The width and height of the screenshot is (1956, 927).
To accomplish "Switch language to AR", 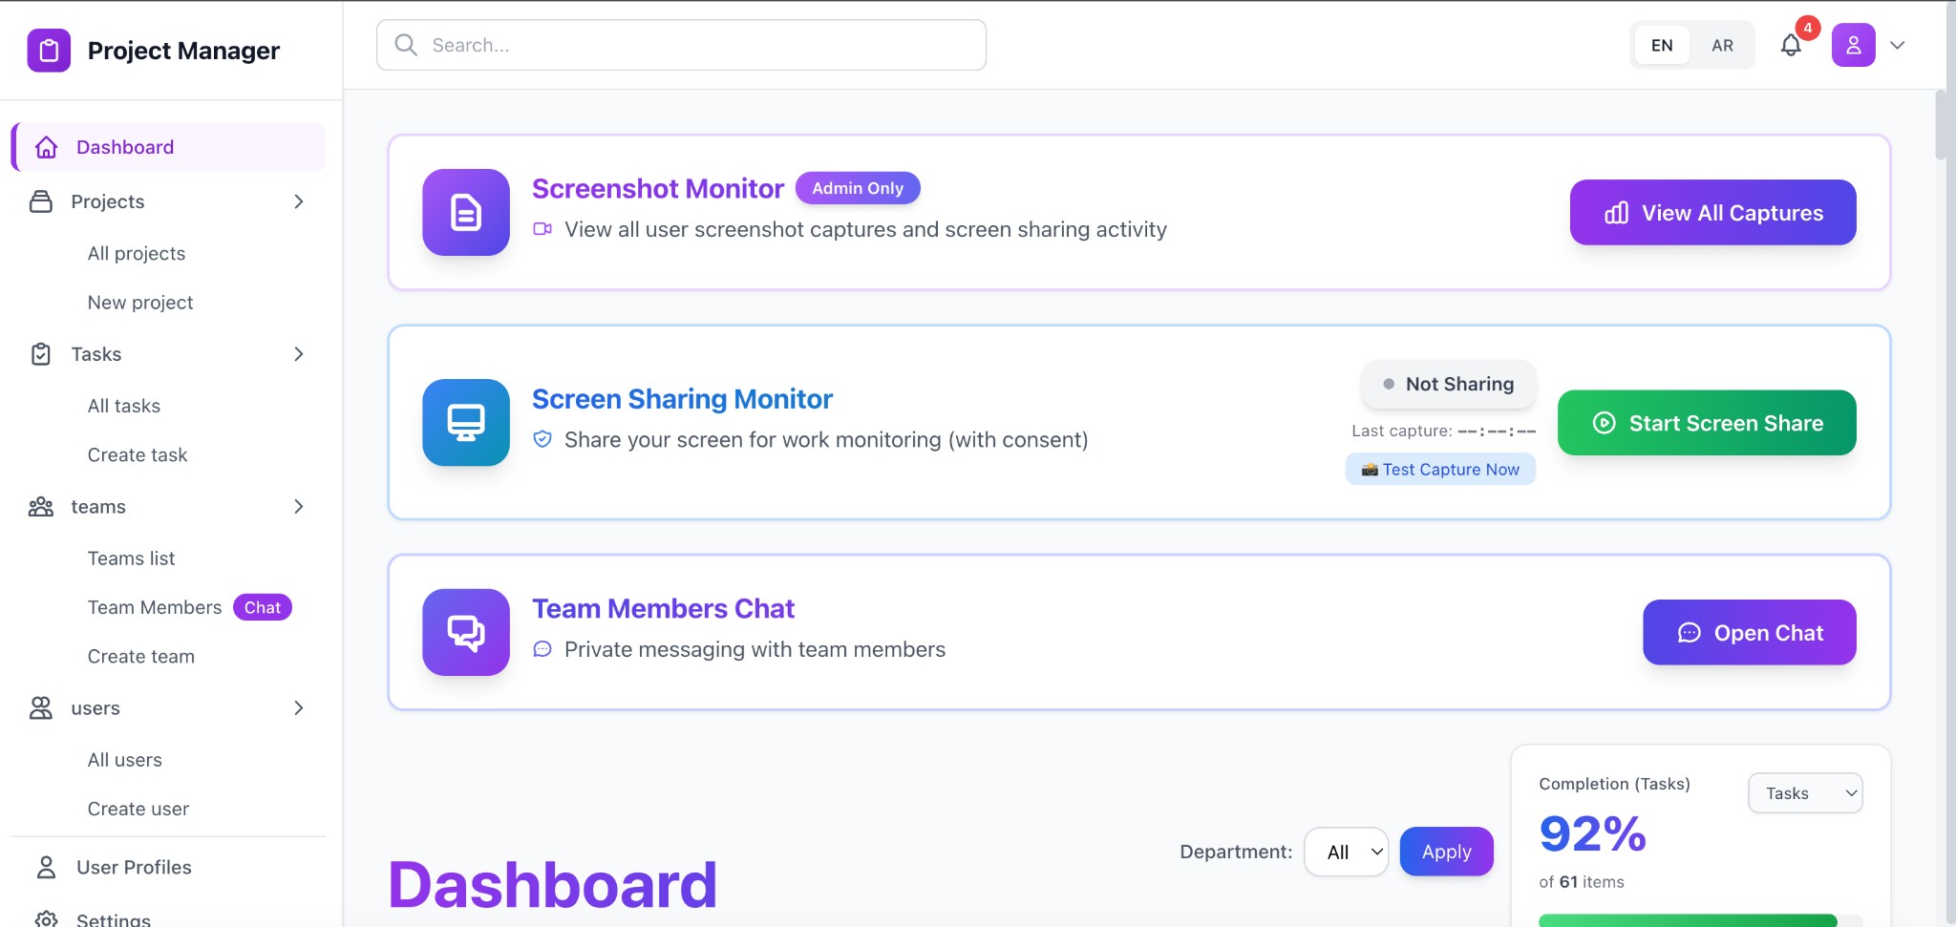I will (1722, 45).
